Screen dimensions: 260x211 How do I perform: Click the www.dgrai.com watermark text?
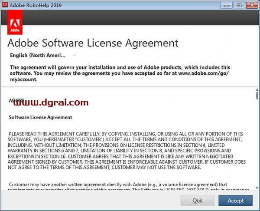tap(51, 103)
